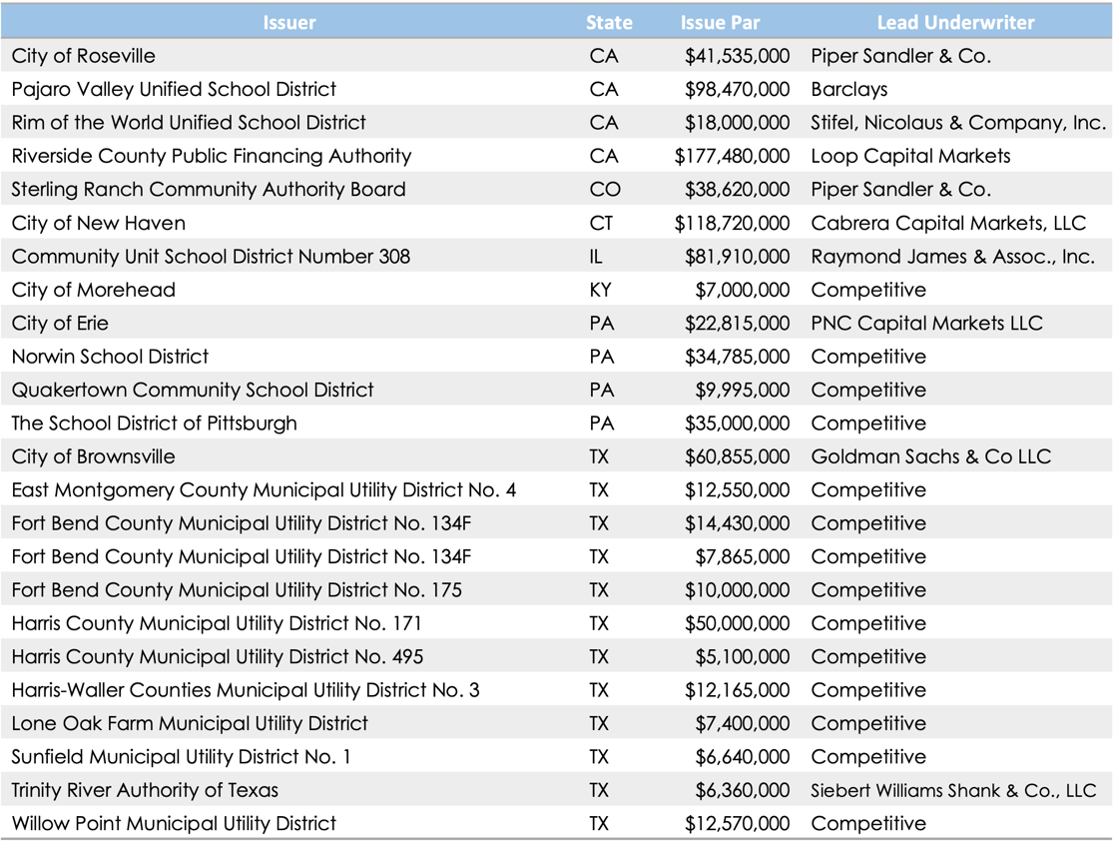Image resolution: width=1118 pixels, height=850 pixels.
Task: Click the Loop Capital Markets underwriter cell
Action: tap(910, 156)
